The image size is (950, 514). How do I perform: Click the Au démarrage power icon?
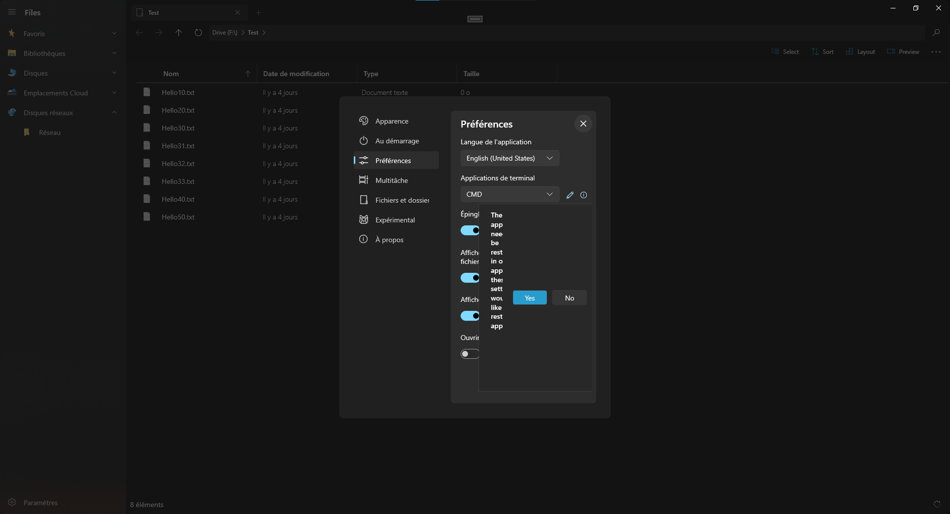pos(364,140)
